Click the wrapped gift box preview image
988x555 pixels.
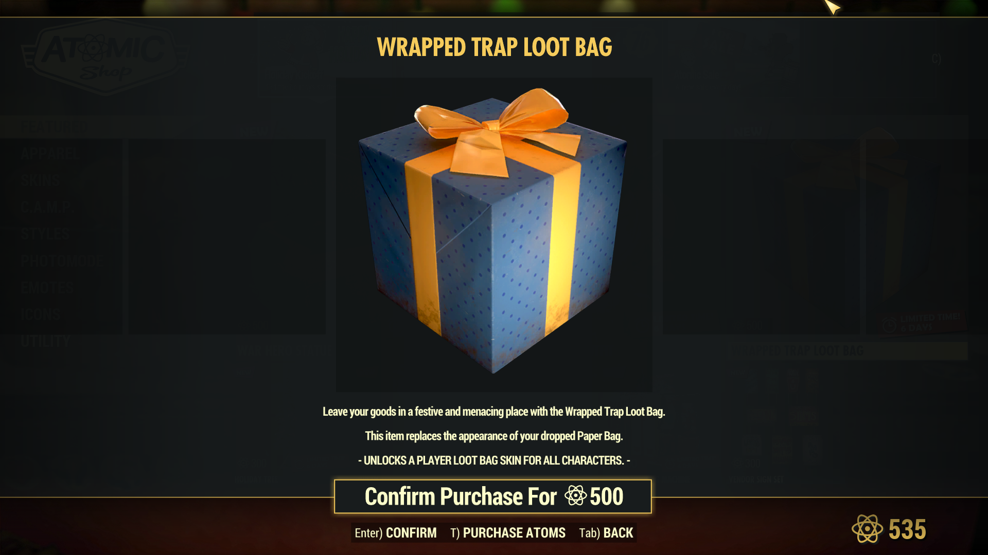click(494, 234)
